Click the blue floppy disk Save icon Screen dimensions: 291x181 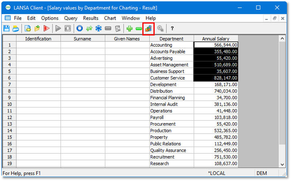click(x=6, y=29)
